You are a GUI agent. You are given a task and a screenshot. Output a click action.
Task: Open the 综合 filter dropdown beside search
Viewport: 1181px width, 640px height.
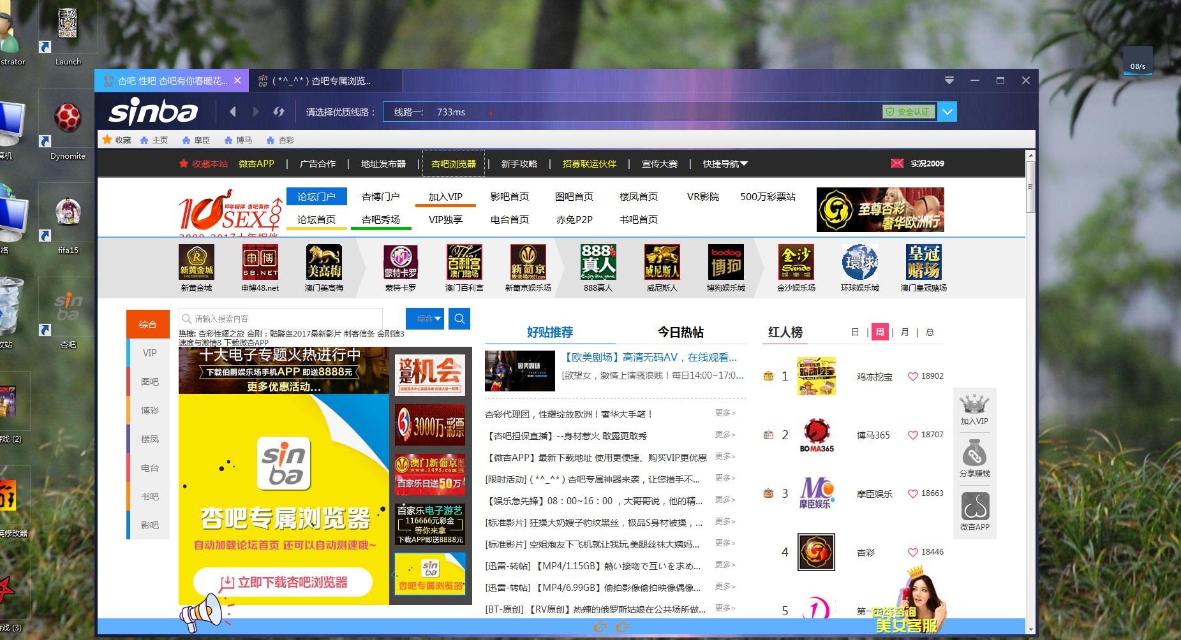coord(424,318)
